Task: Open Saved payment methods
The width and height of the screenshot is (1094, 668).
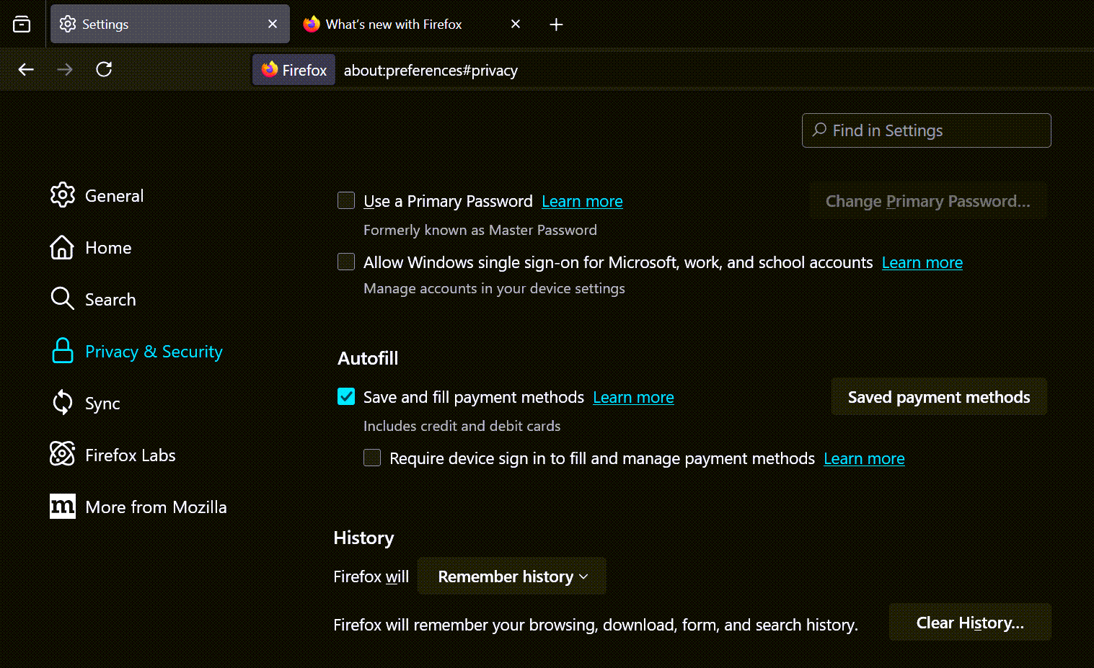Action: tap(939, 397)
